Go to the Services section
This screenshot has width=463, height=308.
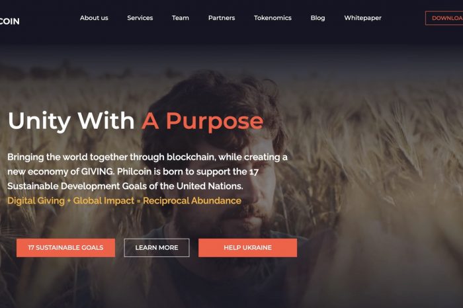point(140,18)
